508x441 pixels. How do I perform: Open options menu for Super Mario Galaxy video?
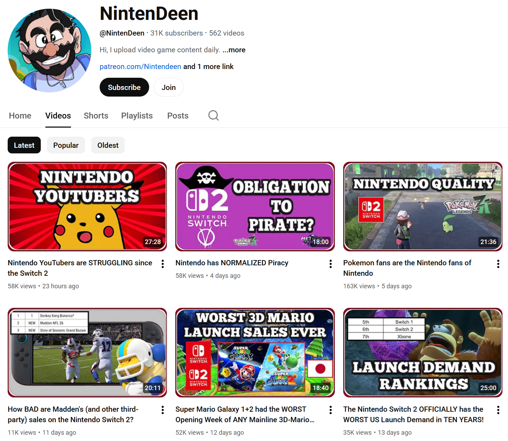click(331, 410)
